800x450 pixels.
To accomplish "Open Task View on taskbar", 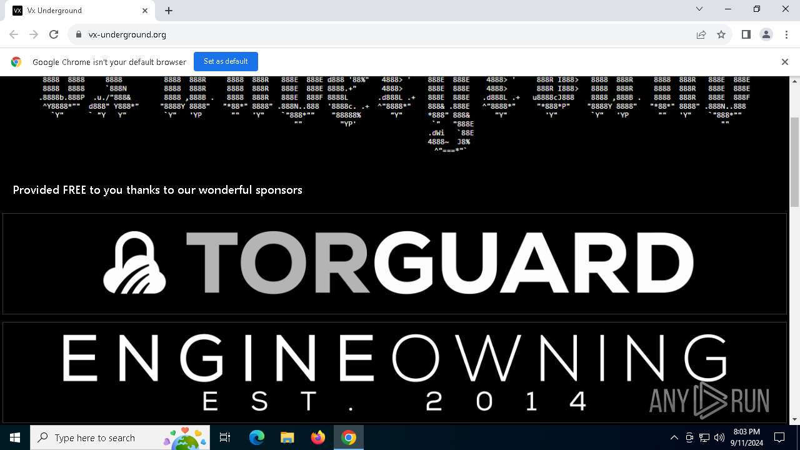I will (x=225, y=437).
